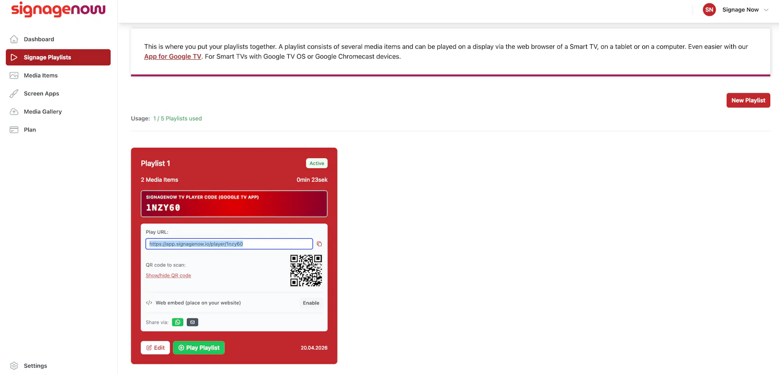Select Signage Playlists menu item

point(58,57)
